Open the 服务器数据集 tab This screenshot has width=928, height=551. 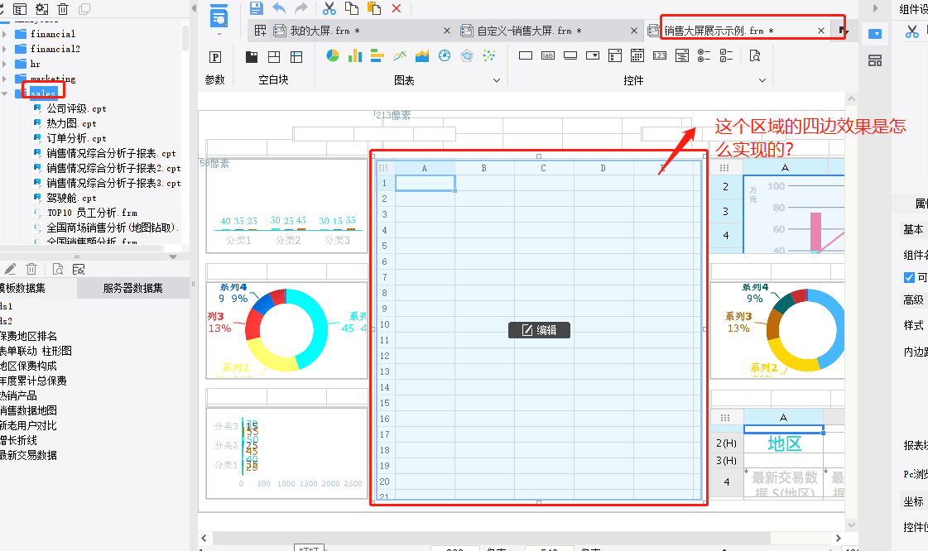(133, 288)
